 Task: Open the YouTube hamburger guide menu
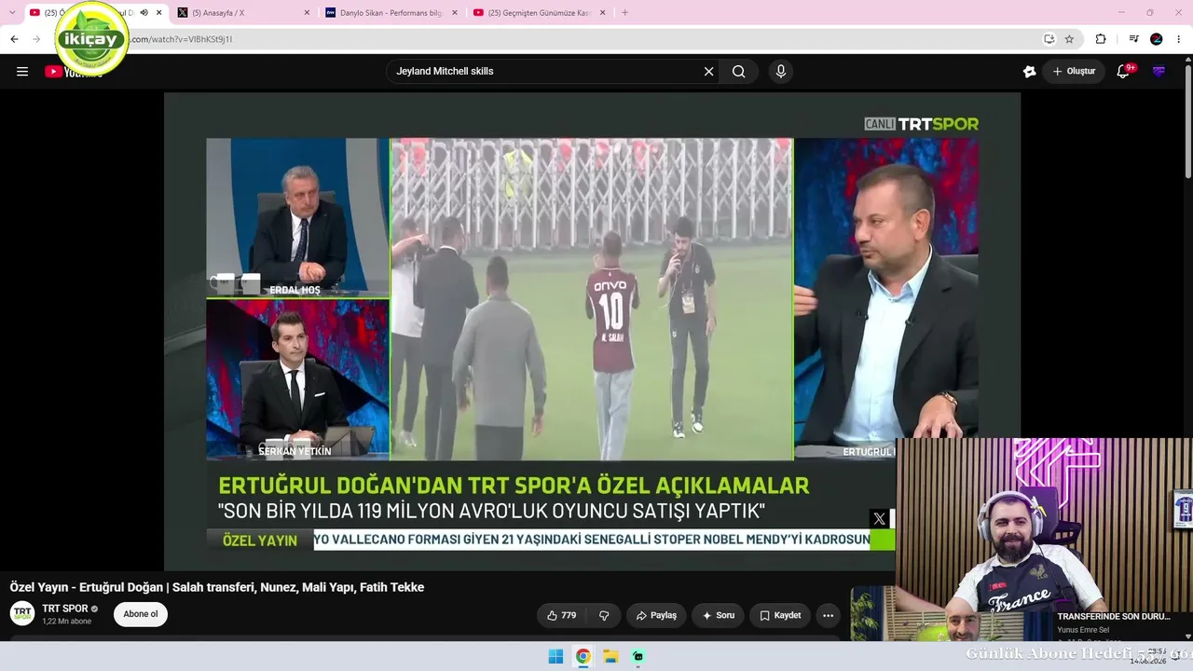pos(22,72)
